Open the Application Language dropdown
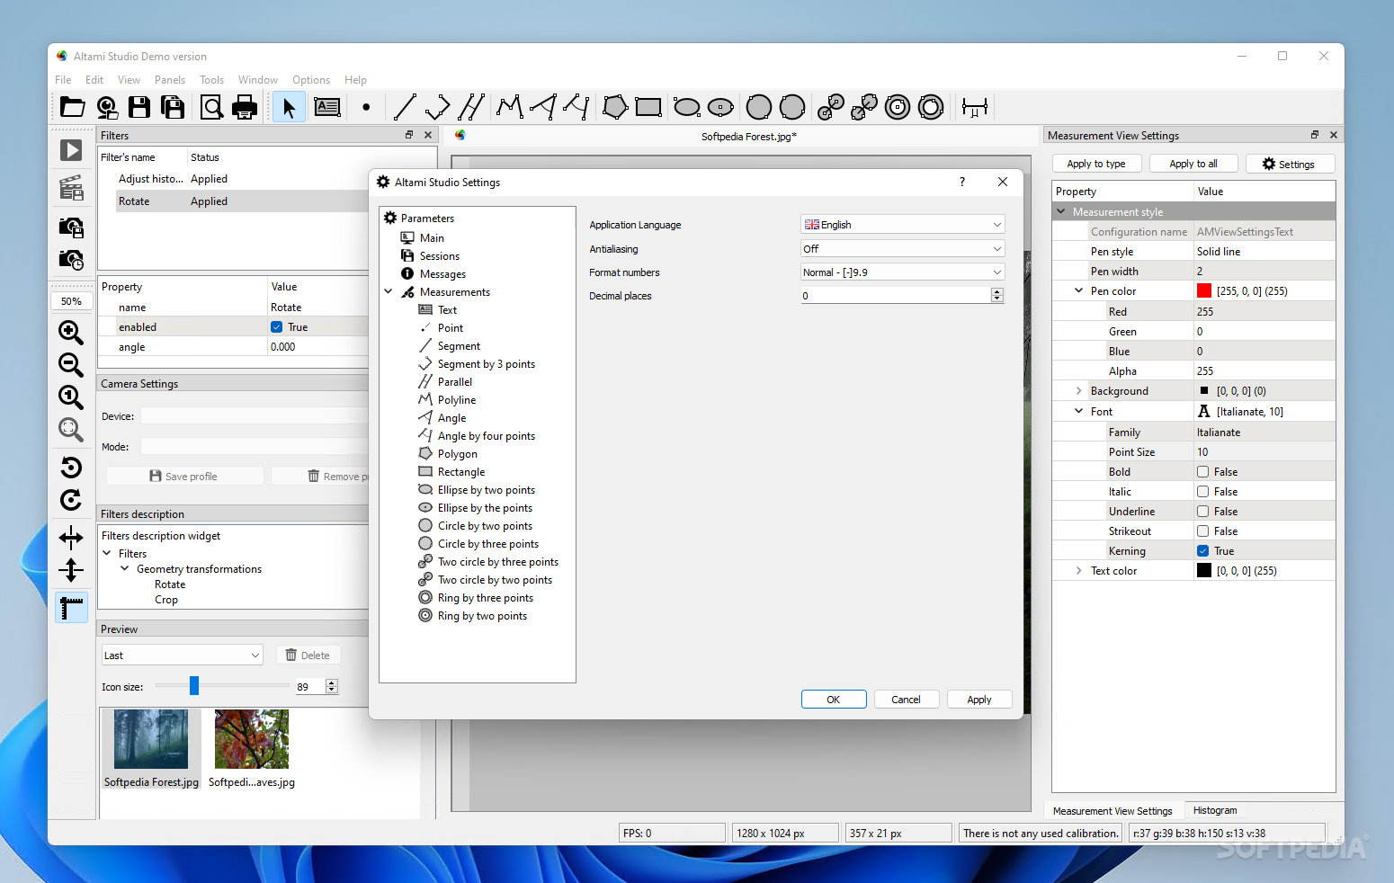 pyautogui.click(x=902, y=225)
